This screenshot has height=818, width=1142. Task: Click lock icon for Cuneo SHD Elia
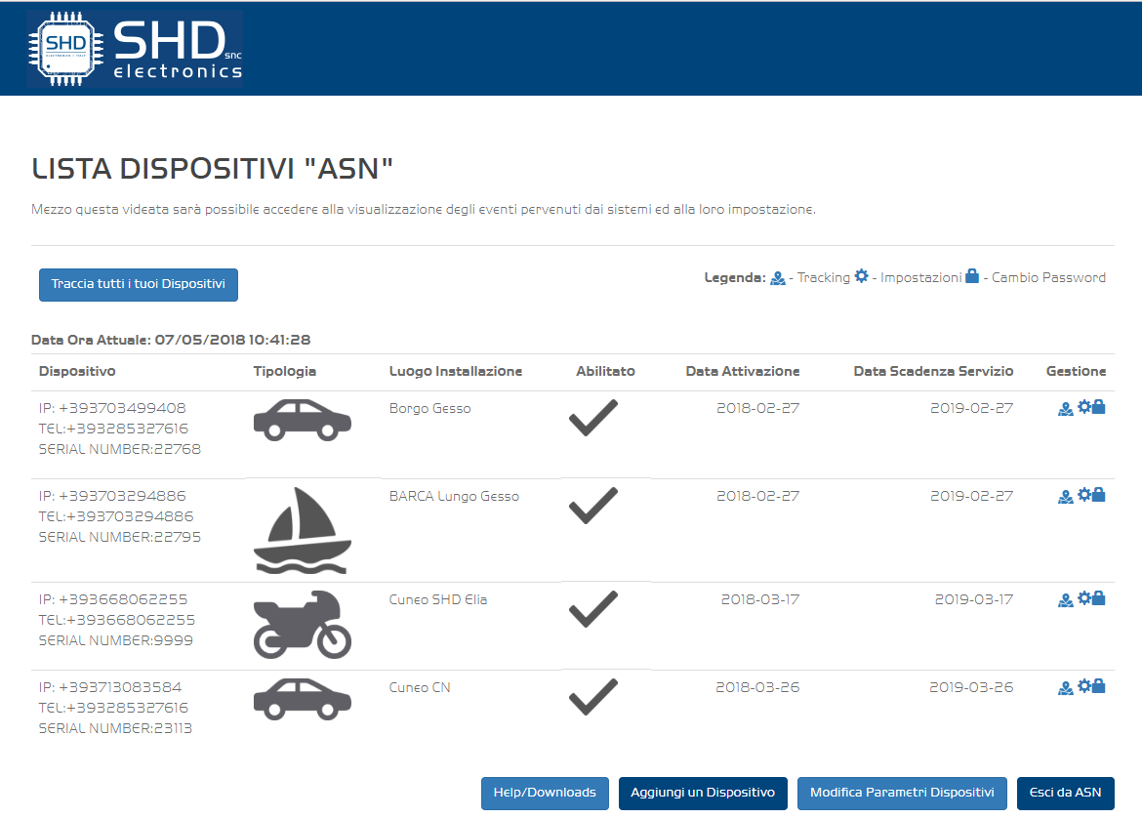[x=1098, y=599]
